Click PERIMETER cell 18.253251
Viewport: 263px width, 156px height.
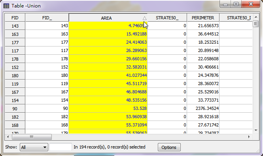point(203,43)
